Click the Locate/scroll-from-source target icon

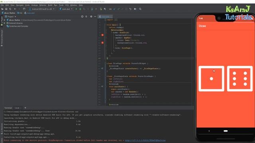click(82, 17)
